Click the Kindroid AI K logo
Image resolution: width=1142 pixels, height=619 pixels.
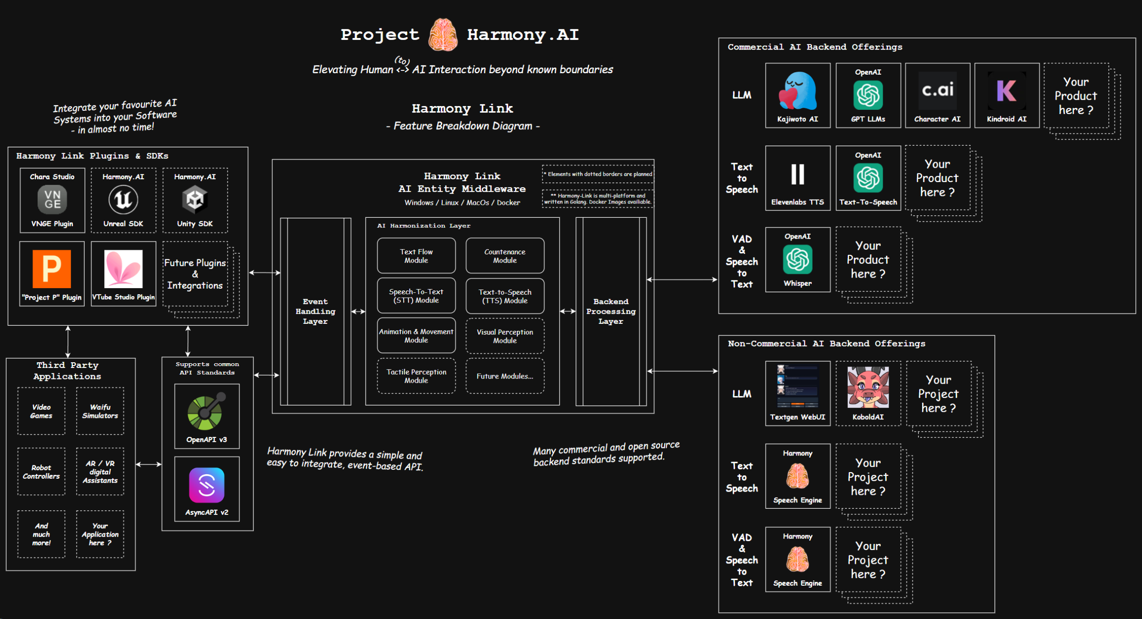[x=1006, y=90]
